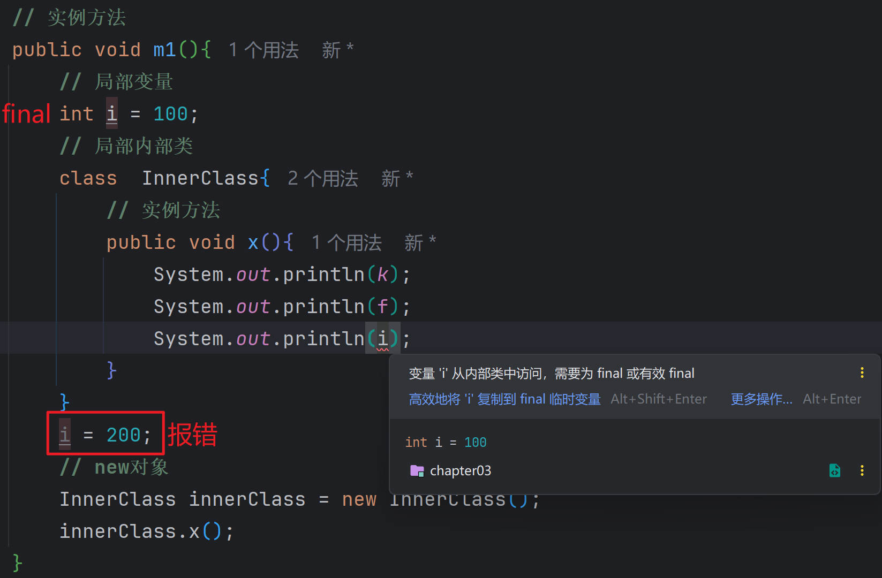This screenshot has width=882, height=578.
Task: Click the underlined variable i in println(i)
Action: point(382,339)
